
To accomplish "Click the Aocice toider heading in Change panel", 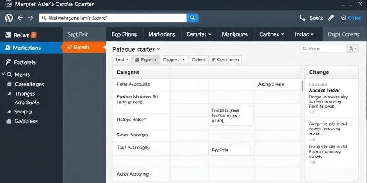I will pyautogui.click(x=324, y=90).
